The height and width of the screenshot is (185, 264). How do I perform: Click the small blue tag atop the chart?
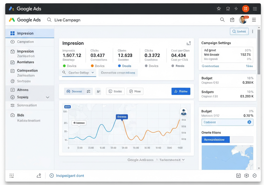[x=67, y=107]
